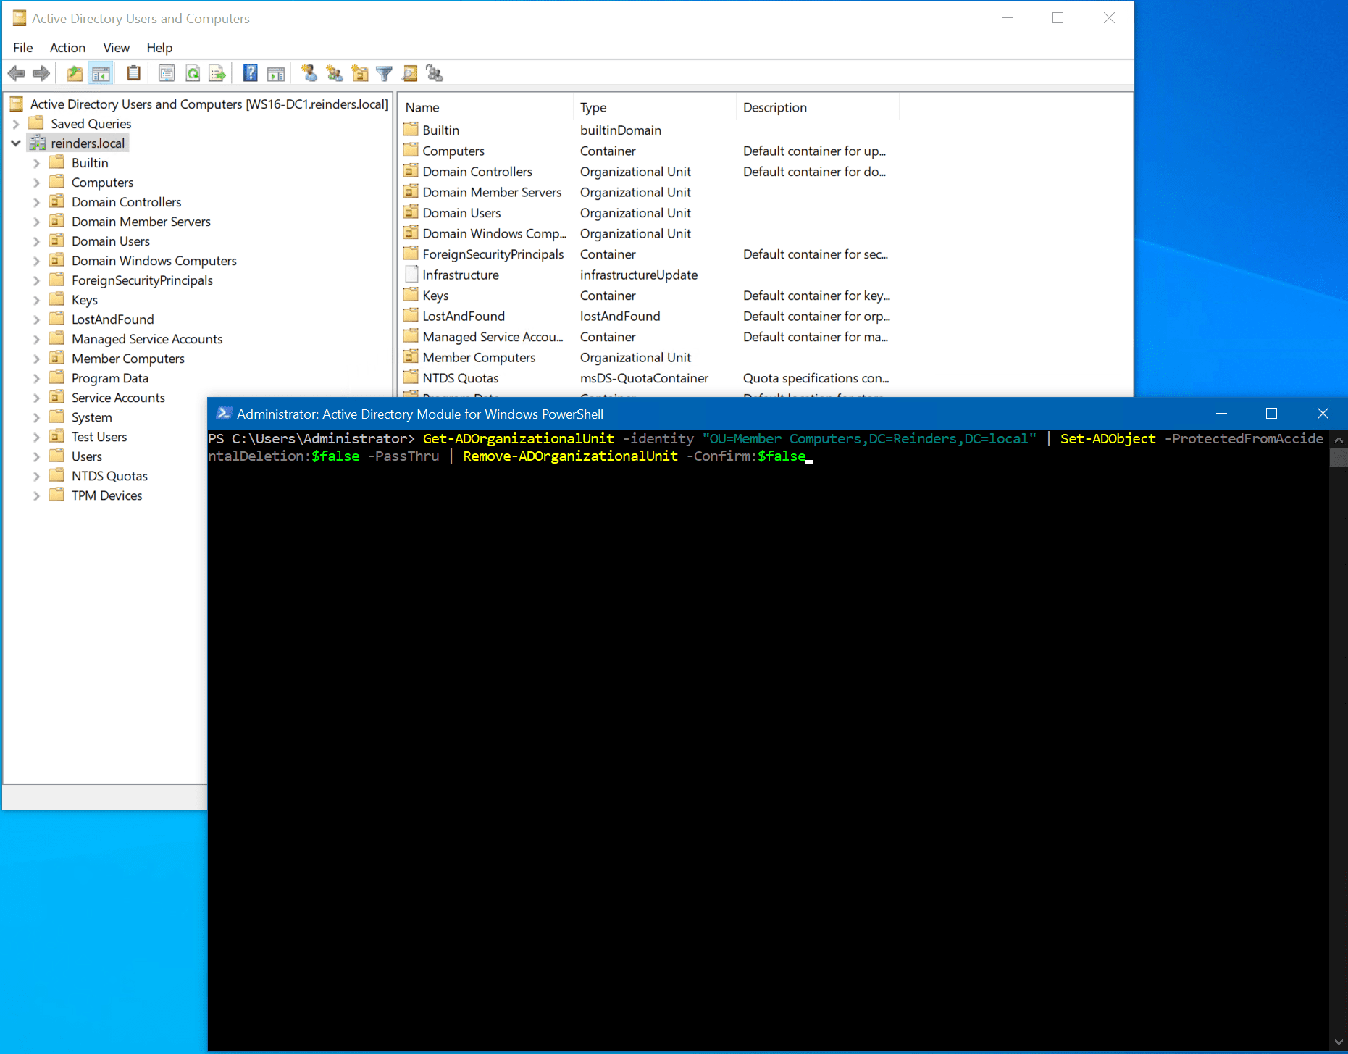
Task: Toggle Show/Hide Action Pane icon
Action: [276, 73]
